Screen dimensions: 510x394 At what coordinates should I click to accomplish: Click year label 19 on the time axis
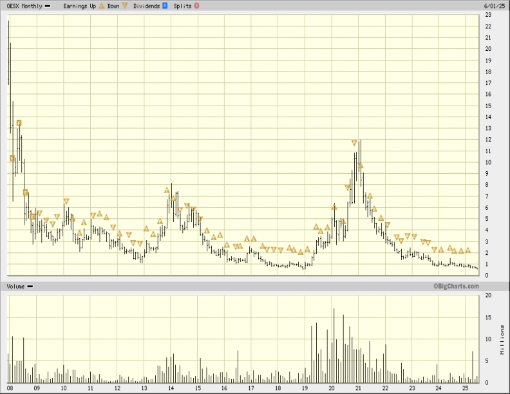click(x=305, y=388)
